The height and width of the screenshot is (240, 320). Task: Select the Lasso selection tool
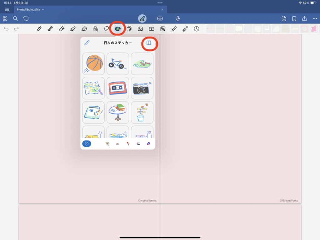click(x=107, y=29)
